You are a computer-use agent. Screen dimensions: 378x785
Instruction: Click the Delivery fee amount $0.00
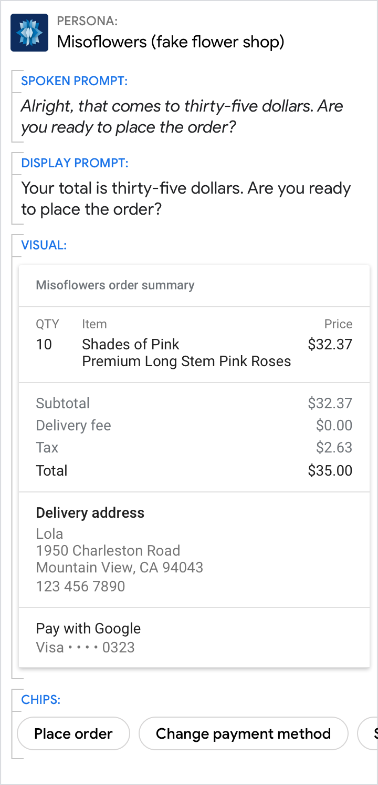pos(334,425)
